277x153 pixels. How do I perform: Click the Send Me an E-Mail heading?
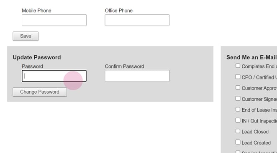(x=251, y=57)
